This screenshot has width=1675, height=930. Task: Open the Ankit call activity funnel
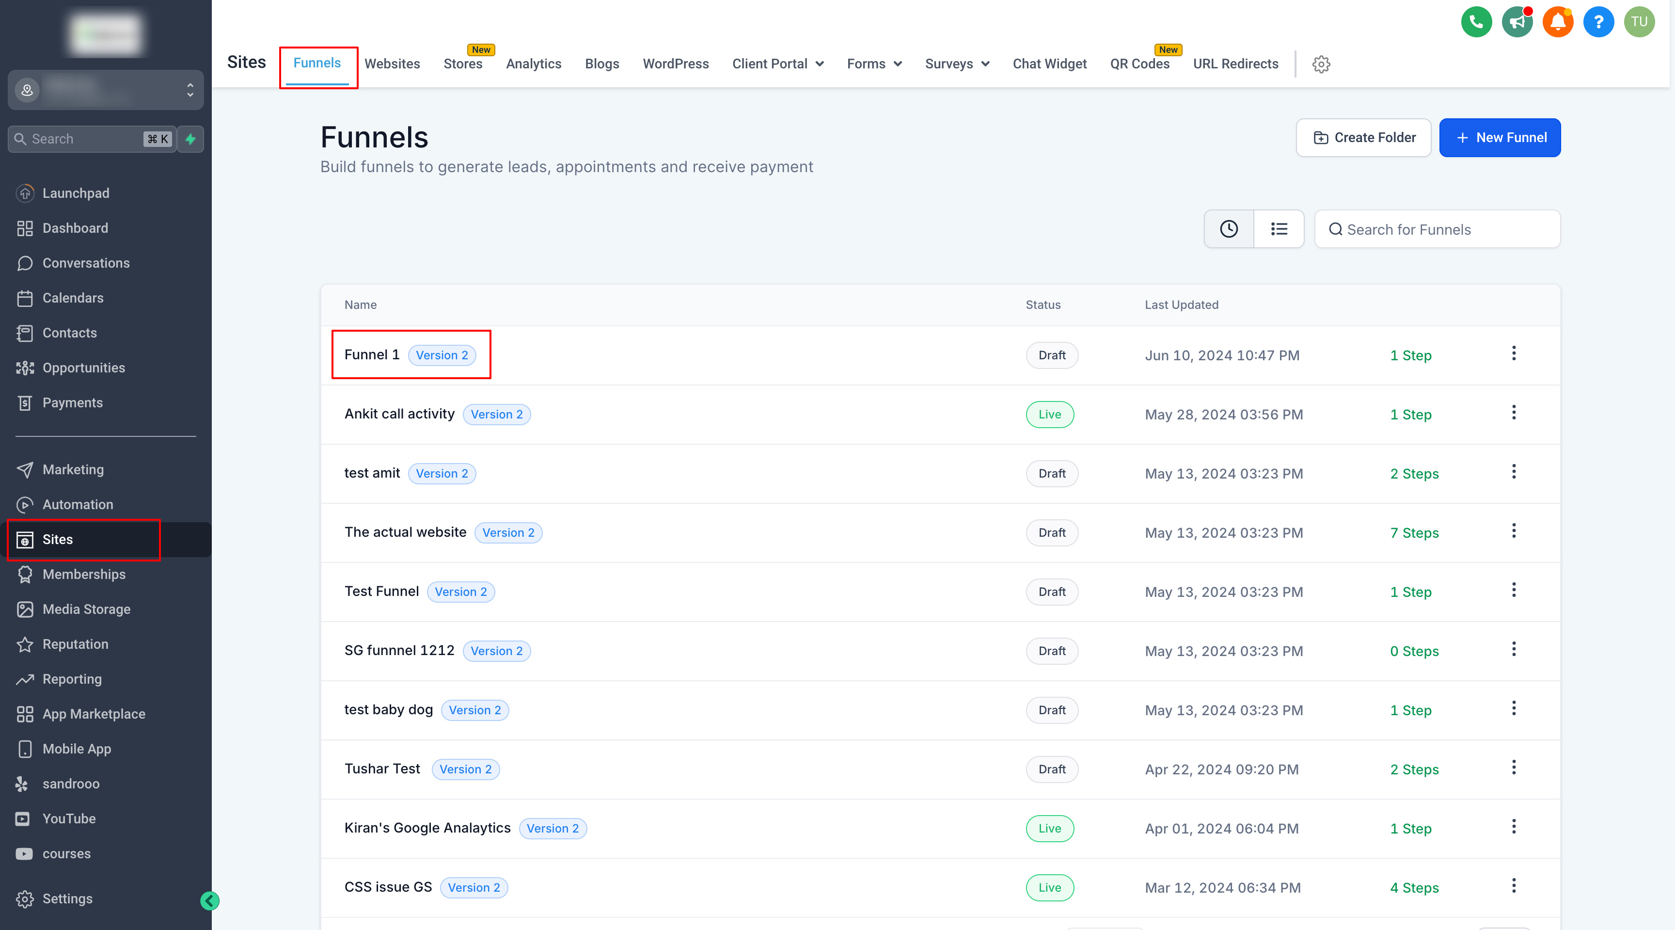click(399, 414)
